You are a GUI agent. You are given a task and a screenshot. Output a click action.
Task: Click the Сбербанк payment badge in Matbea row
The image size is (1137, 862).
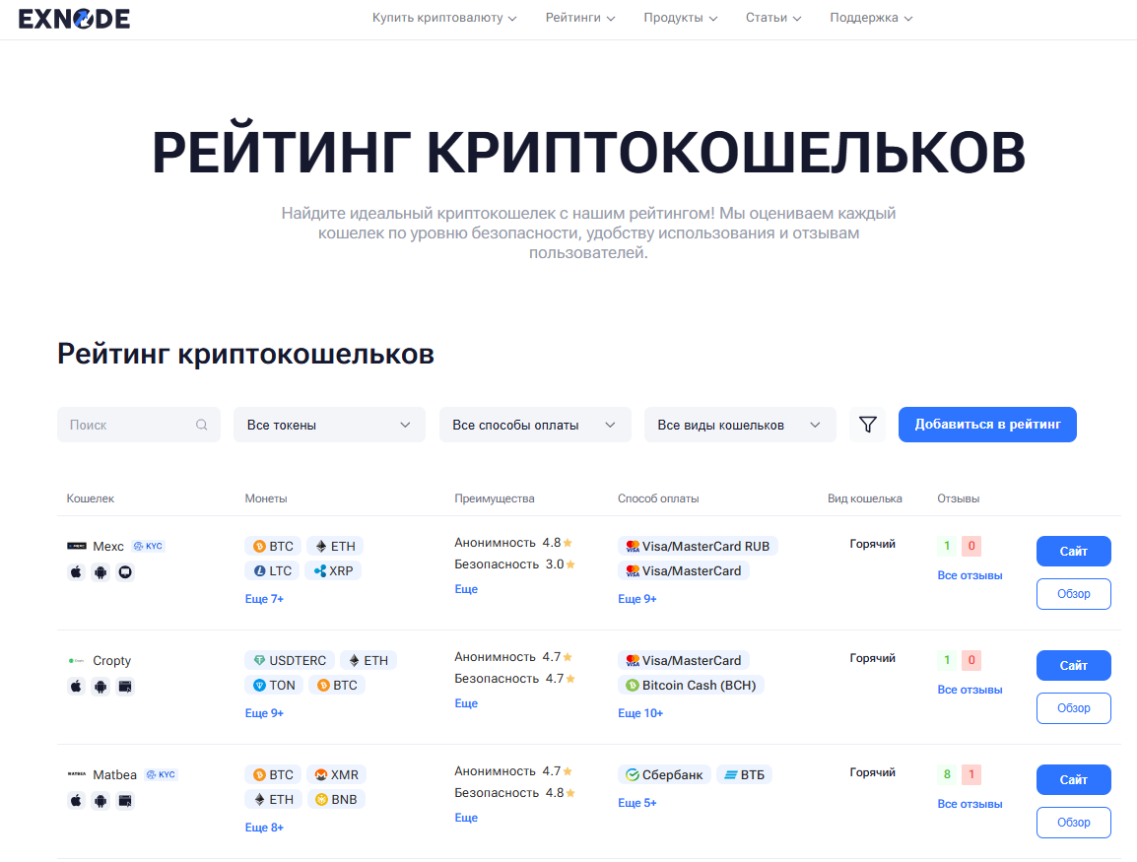pyautogui.click(x=664, y=774)
